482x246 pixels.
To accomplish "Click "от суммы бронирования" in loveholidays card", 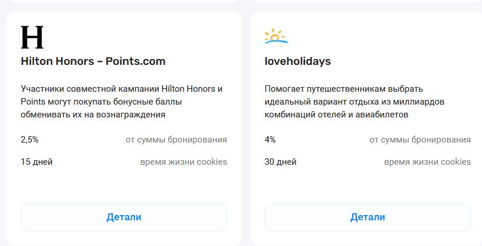I will tap(419, 140).
